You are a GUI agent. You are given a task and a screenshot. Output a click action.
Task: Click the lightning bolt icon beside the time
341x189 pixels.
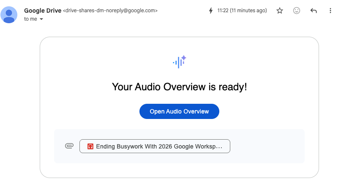click(211, 11)
